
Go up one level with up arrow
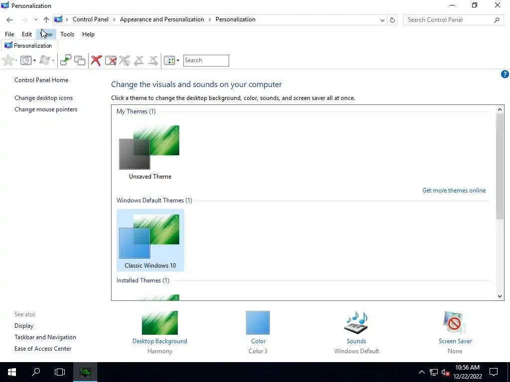(x=46, y=20)
